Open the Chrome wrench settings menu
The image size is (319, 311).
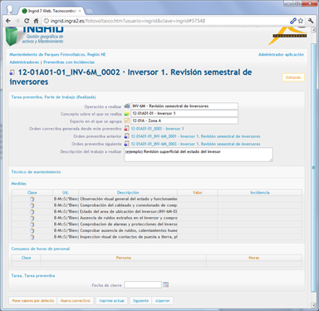point(311,21)
